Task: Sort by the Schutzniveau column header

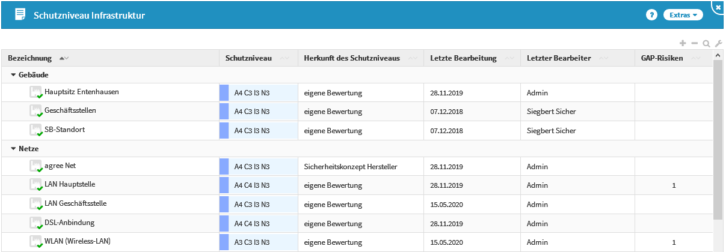Action: 248,58
